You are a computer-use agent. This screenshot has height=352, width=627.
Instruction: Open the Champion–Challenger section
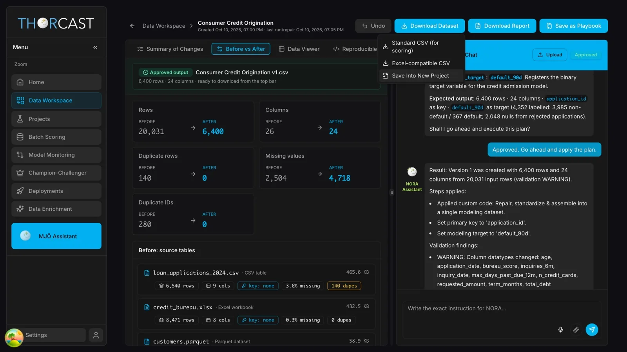click(x=56, y=173)
